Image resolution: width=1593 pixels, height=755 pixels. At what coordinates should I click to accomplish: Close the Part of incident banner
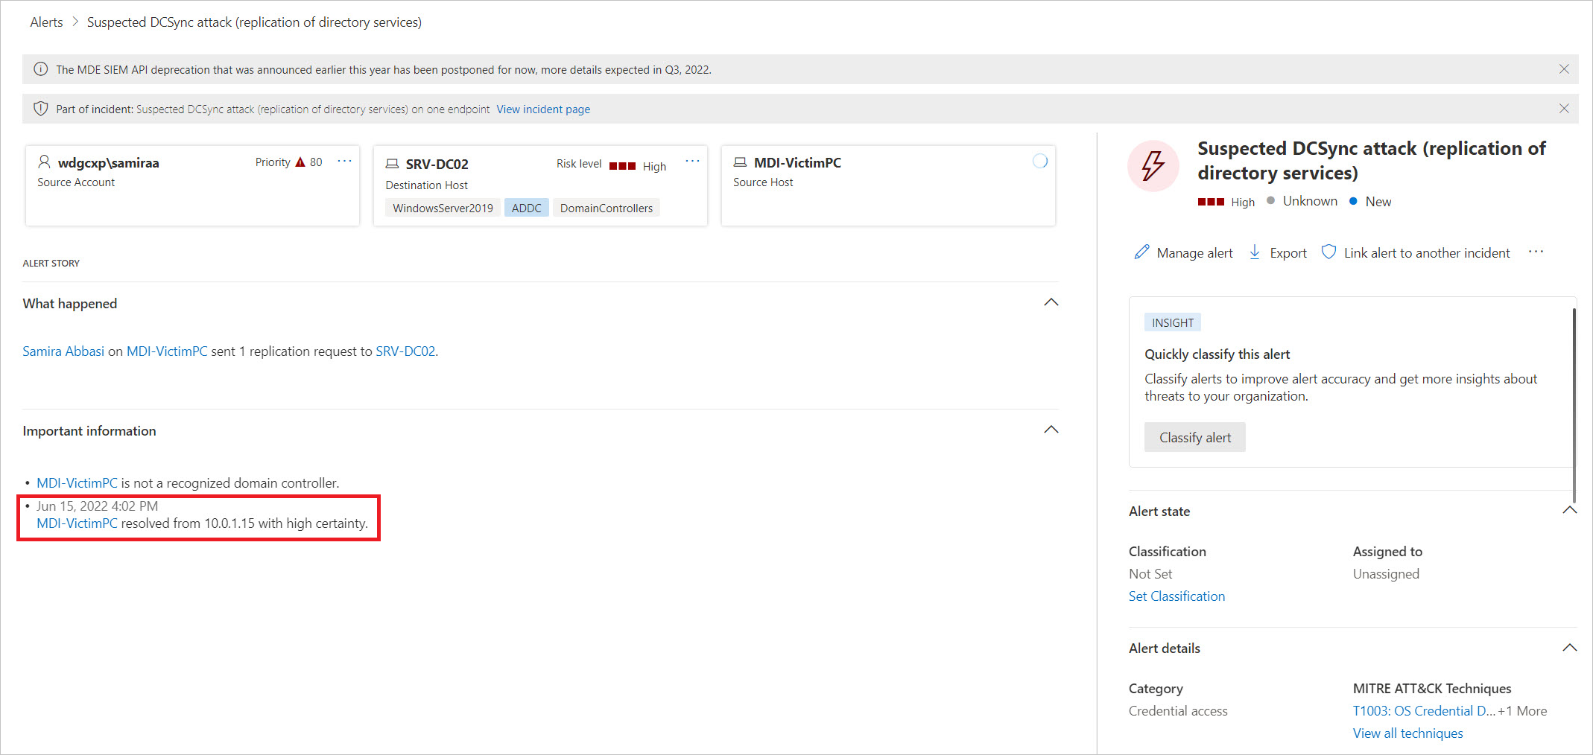tap(1564, 109)
